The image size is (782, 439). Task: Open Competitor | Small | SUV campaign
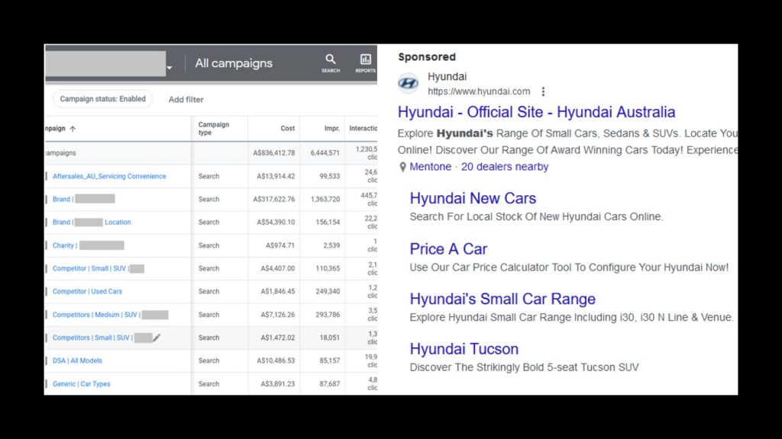click(x=99, y=268)
